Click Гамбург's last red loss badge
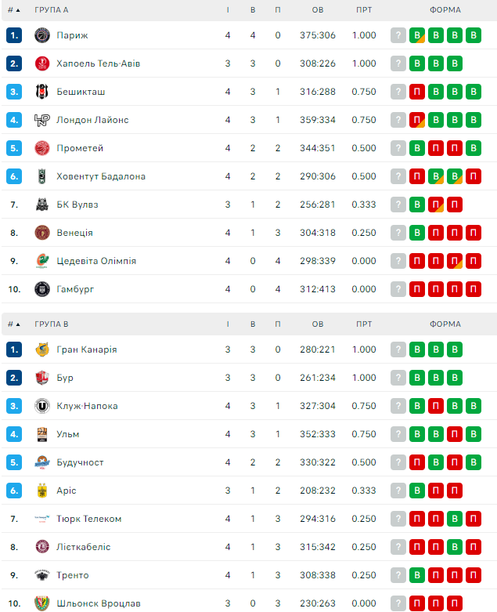 point(474,289)
